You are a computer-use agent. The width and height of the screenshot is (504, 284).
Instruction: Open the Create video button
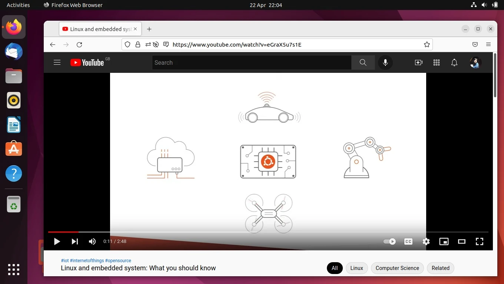click(x=419, y=62)
